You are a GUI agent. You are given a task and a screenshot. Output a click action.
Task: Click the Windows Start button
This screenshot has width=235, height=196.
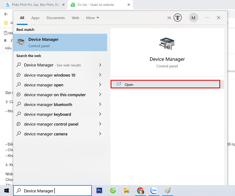[6, 191]
